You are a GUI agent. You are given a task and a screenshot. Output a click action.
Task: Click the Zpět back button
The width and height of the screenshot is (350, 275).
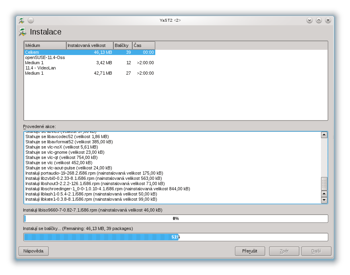(x=284, y=251)
